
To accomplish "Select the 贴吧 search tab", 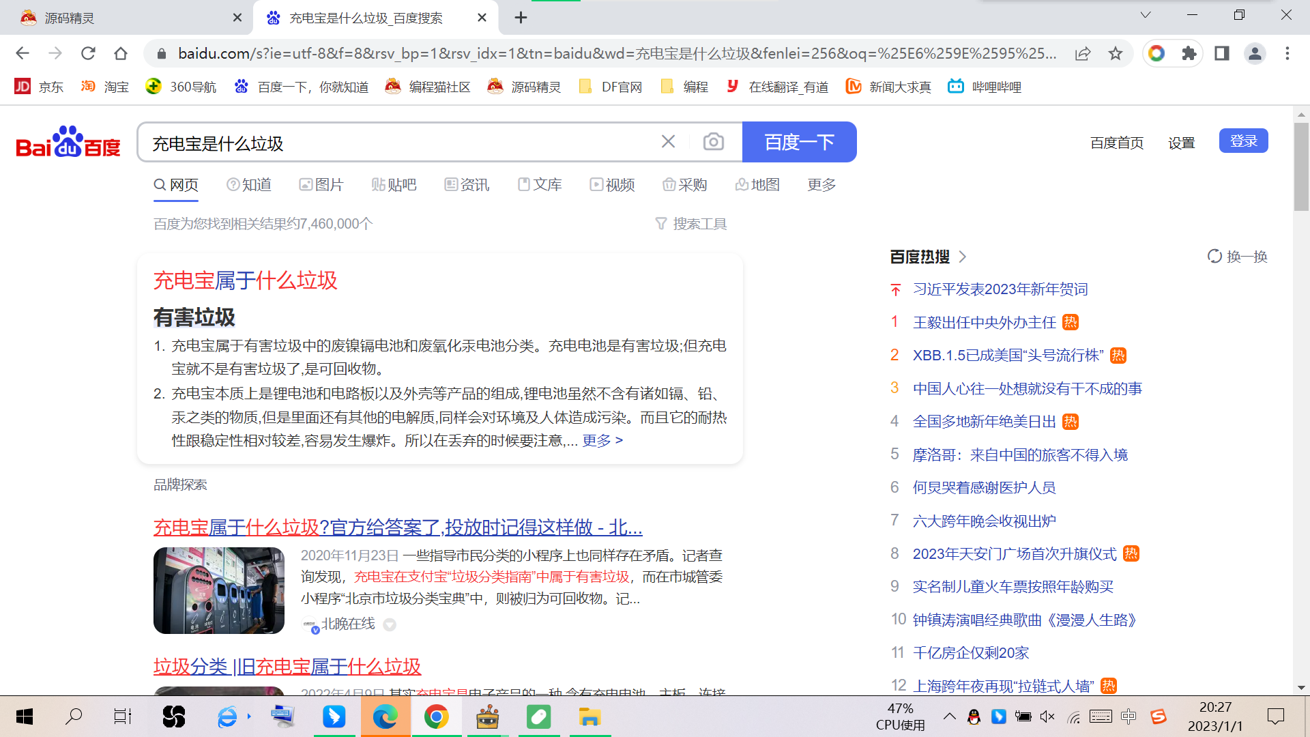I will click(x=394, y=185).
